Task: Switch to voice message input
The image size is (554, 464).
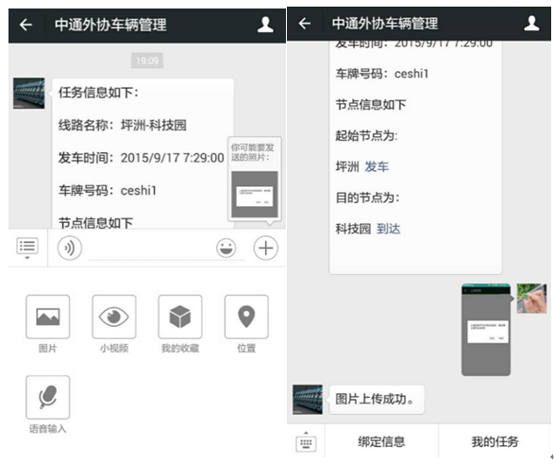Action: point(70,248)
